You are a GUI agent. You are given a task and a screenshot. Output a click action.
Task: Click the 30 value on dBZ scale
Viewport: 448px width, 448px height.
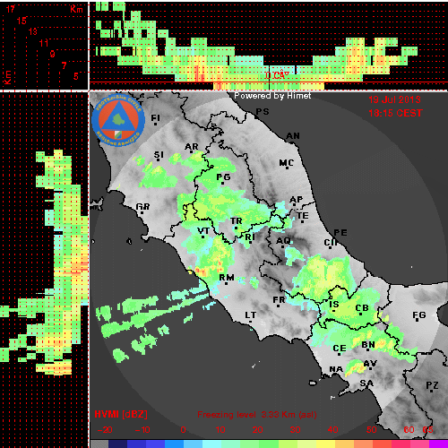(295, 430)
